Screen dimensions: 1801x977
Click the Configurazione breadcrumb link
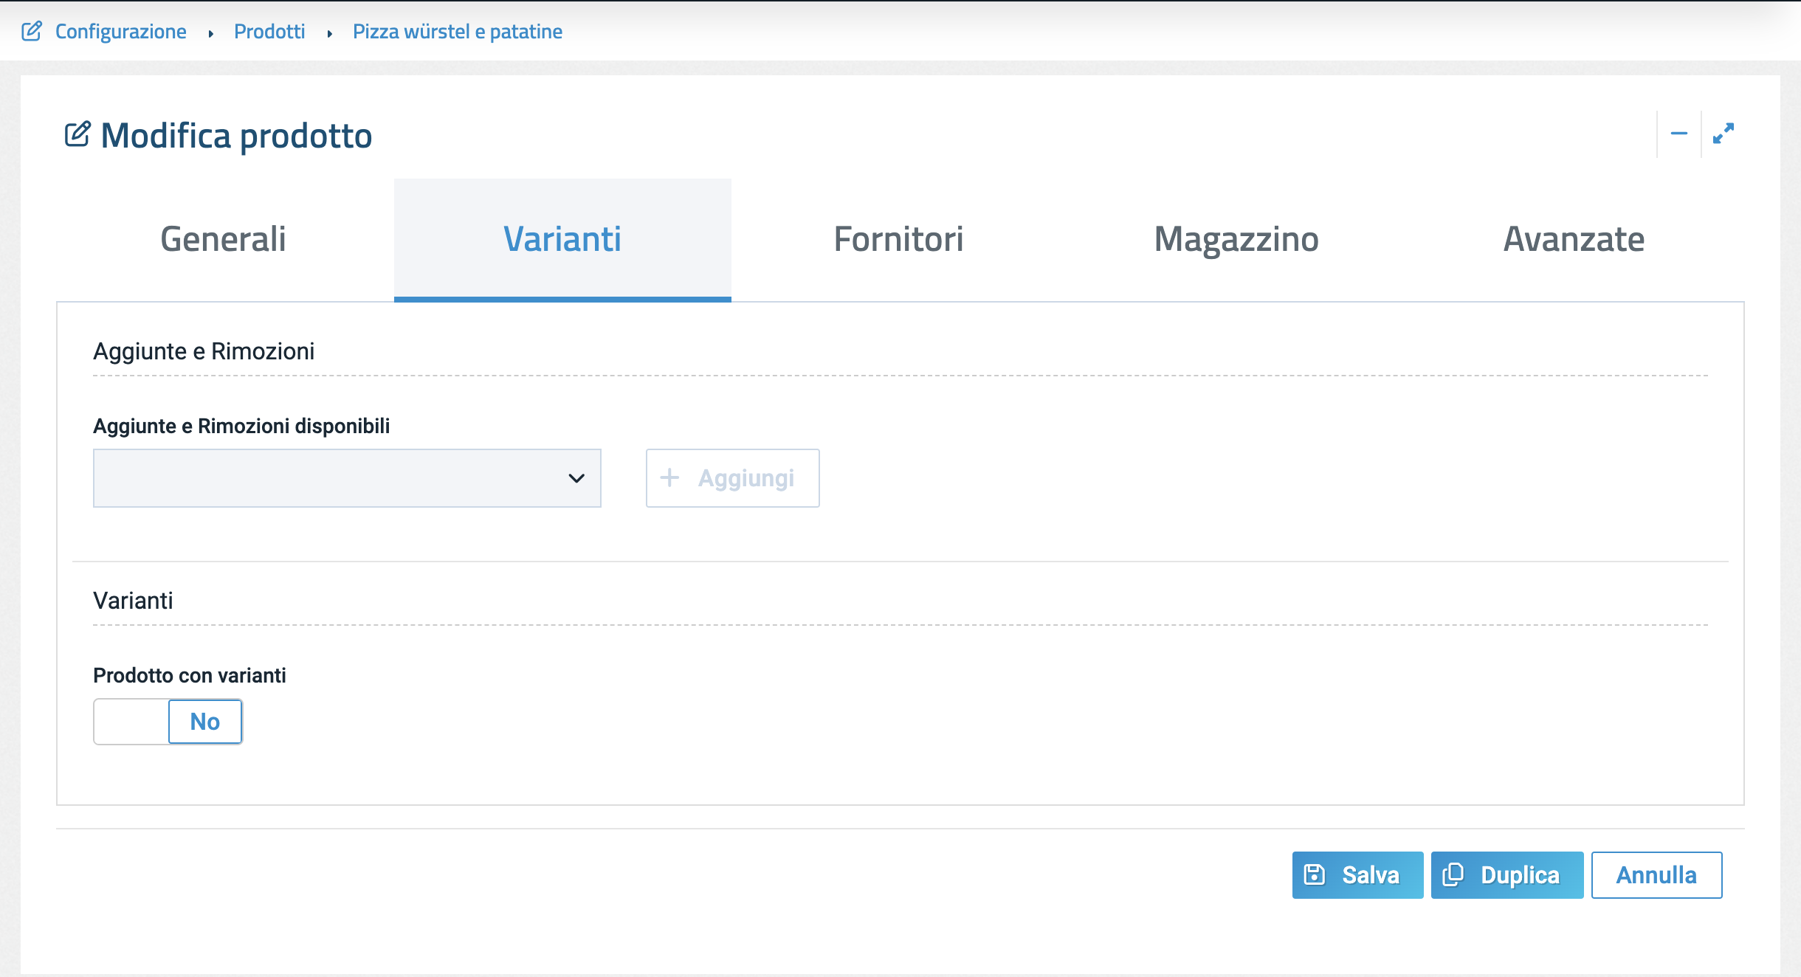pyautogui.click(x=120, y=31)
